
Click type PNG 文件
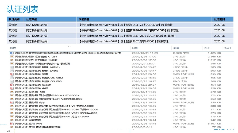pos(180,81)
